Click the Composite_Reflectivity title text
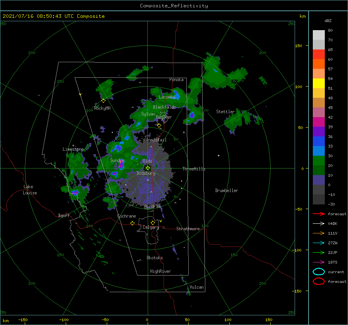The width and height of the screenshot is (348, 325). (x=174, y=6)
